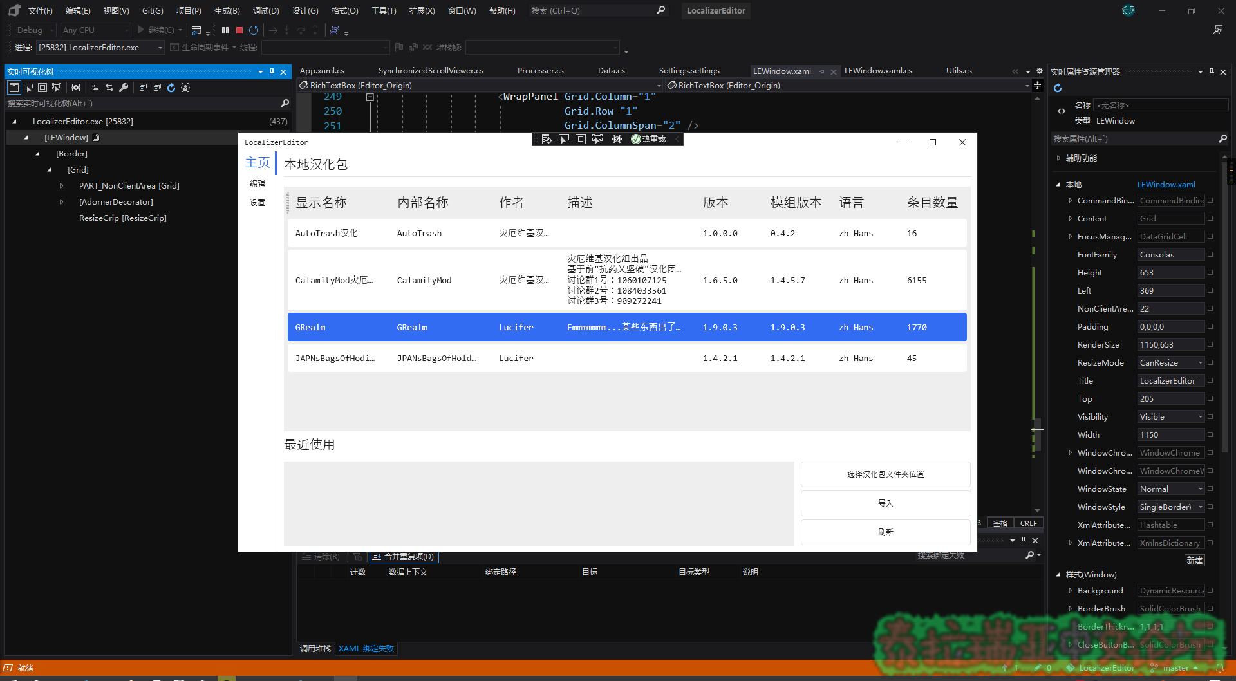Viewport: 1236px width, 681px height.
Task: Click the Hot Reload (热重载) indicator
Action: (649, 139)
